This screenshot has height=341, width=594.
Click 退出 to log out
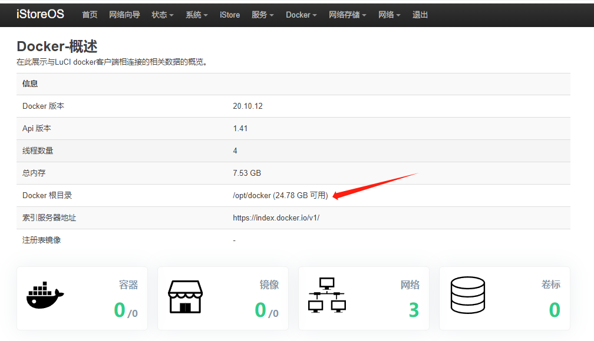[420, 15]
